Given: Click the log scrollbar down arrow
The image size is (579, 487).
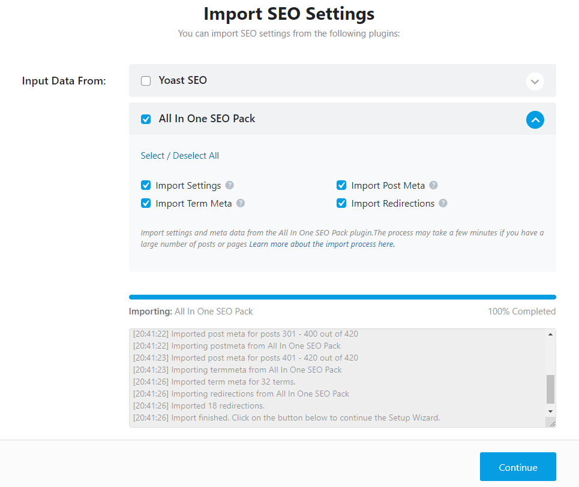Looking at the screenshot, I should click(x=550, y=412).
